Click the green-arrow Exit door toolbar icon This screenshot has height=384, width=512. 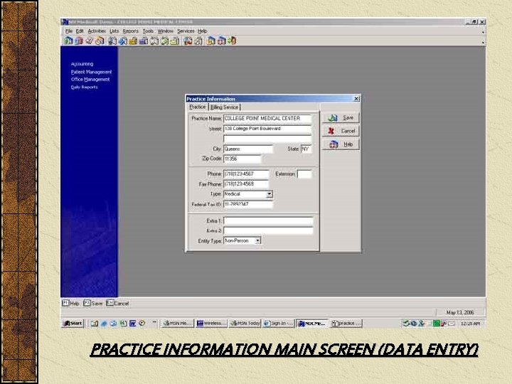tap(232, 41)
